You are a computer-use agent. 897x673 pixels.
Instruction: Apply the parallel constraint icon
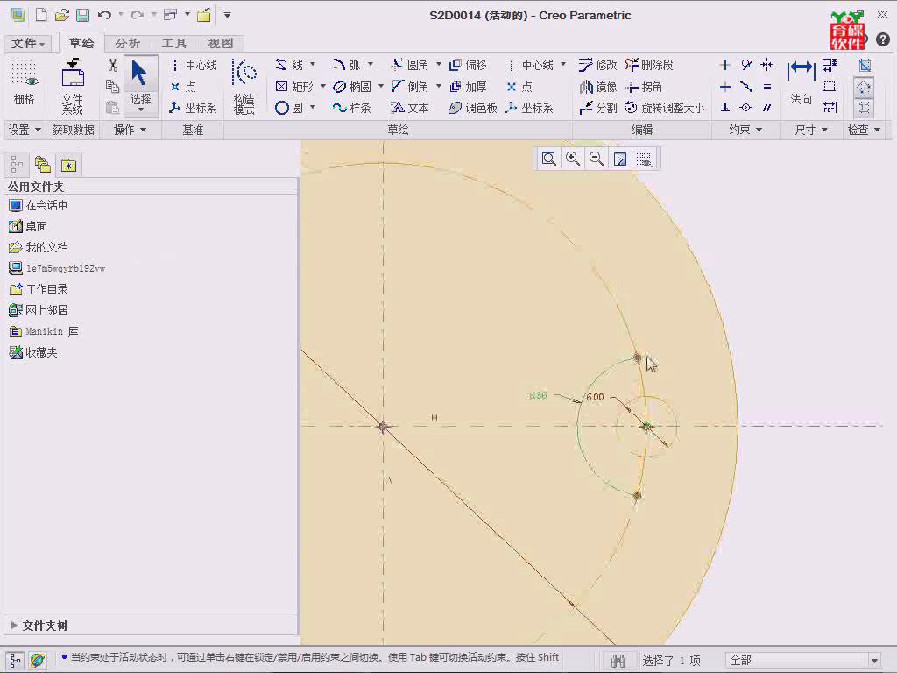tap(767, 108)
